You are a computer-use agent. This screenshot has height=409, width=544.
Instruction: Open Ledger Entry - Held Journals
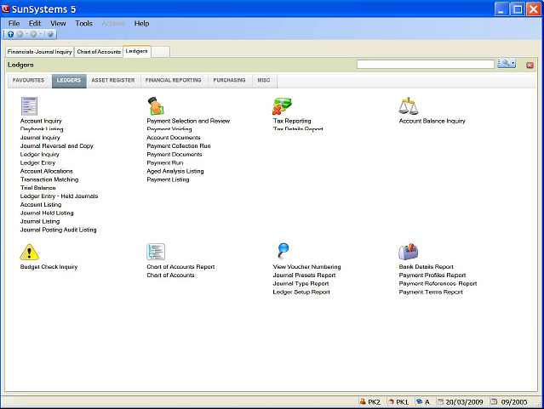click(59, 196)
